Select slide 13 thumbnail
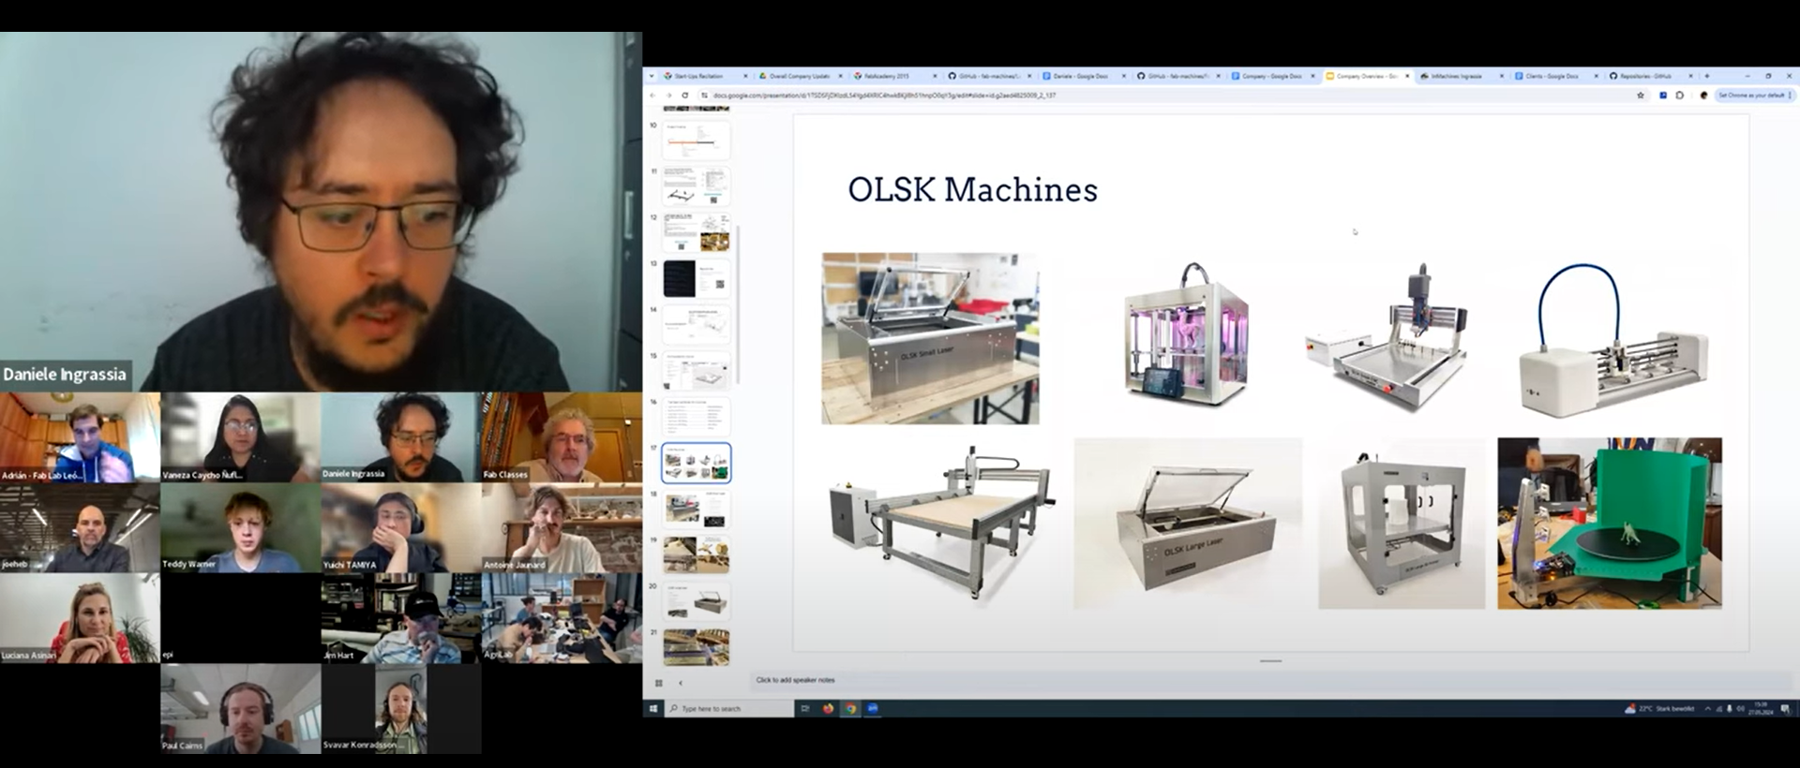This screenshot has width=1800, height=768. [x=696, y=279]
